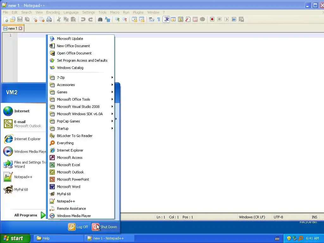Image resolution: width=324 pixels, height=243 pixels.
Task: Click the Save recorded macro icon
Action: tap(241, 19)
